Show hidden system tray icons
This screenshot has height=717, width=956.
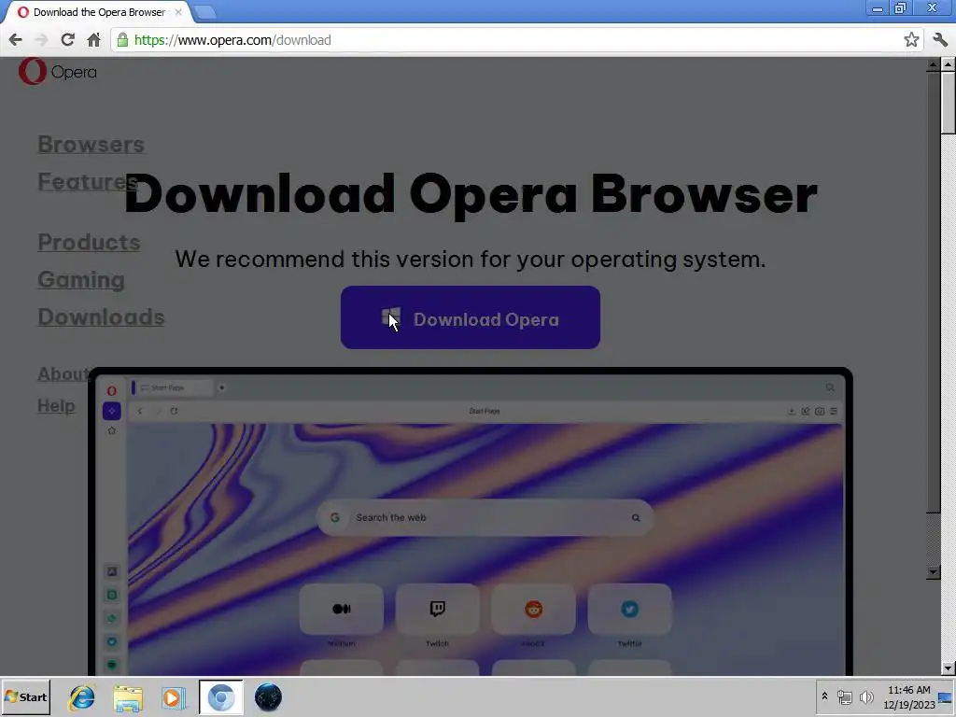(x=824, y=696)
